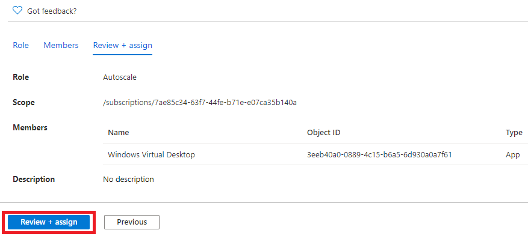Click the Autoscale role value
Screen dimensions: 528x236
coord(120,77)
